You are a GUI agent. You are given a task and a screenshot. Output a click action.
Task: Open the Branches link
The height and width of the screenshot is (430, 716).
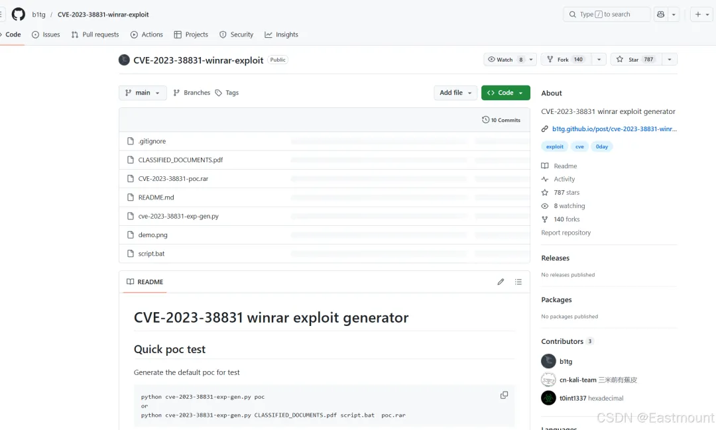pyautogui.click(x=192, y=93)
